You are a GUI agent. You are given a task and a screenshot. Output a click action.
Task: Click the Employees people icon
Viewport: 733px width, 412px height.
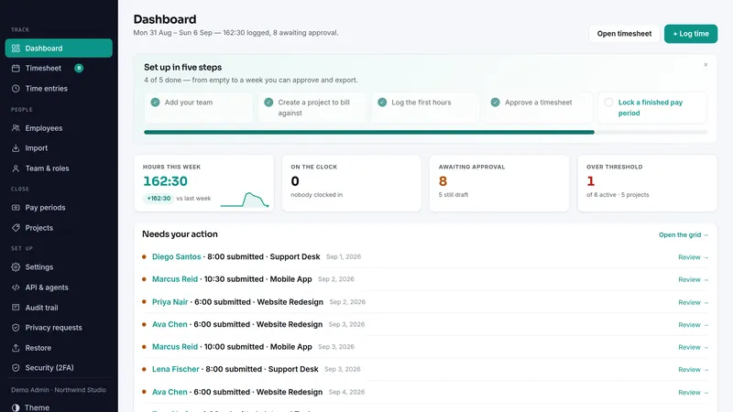click(16, 128)
